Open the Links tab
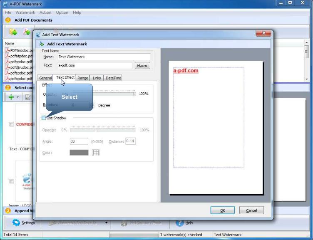Viewport: 313px width, 240px height. pos(97,78)
